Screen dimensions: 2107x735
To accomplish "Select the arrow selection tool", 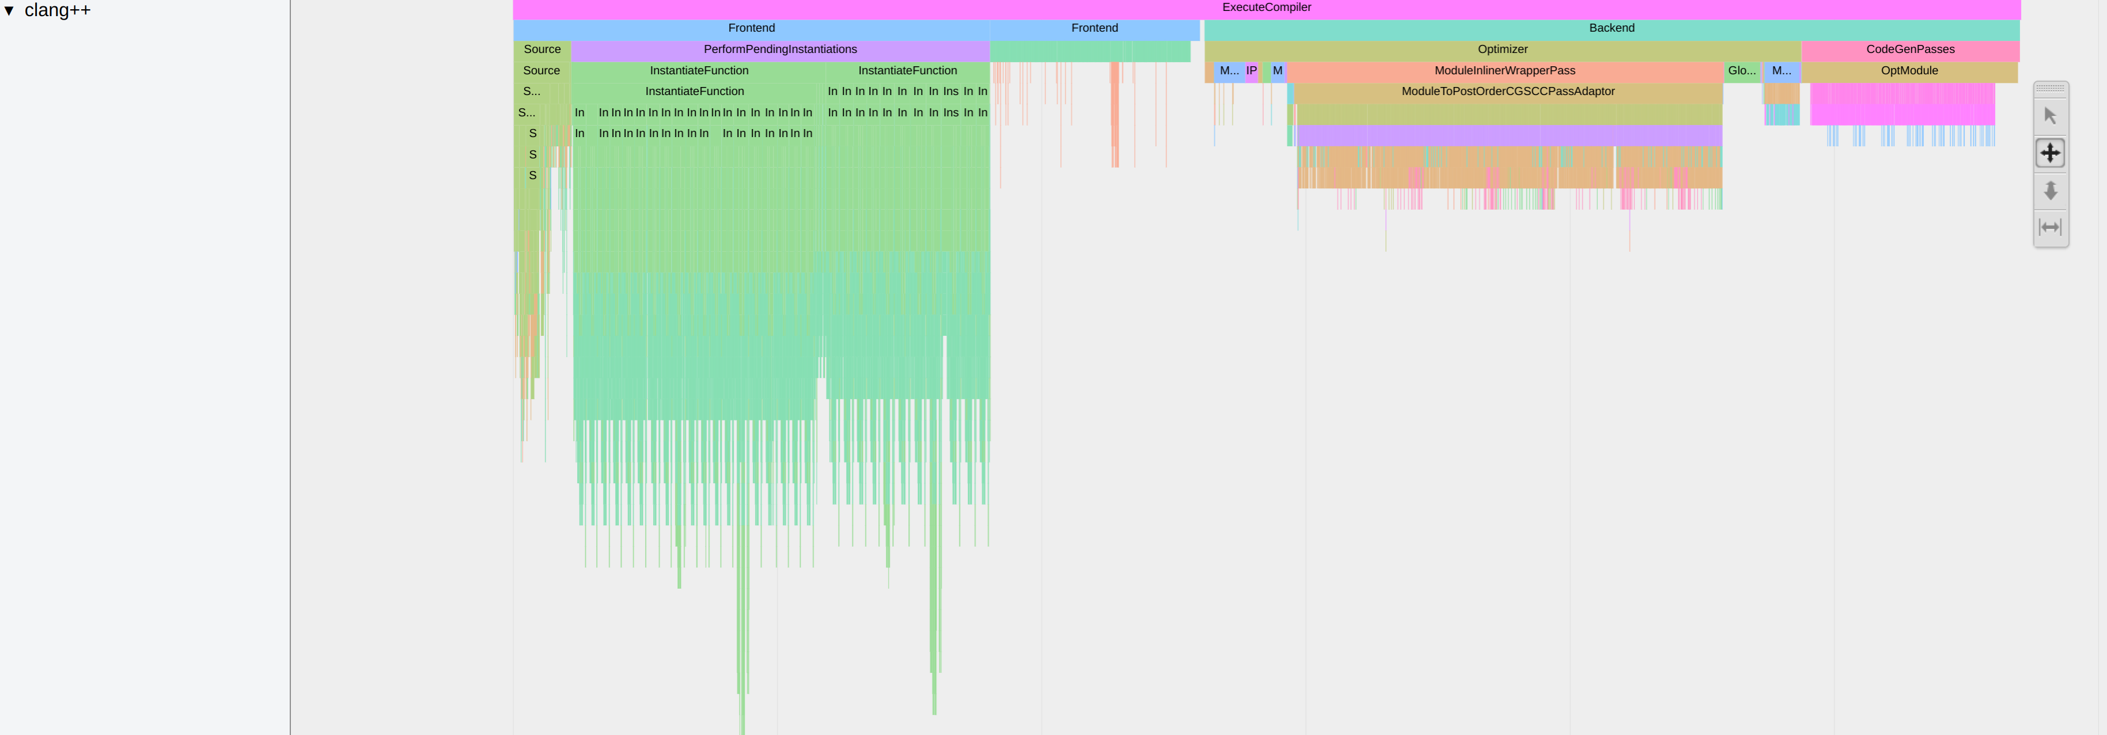I will click(x=2050, y=116).
